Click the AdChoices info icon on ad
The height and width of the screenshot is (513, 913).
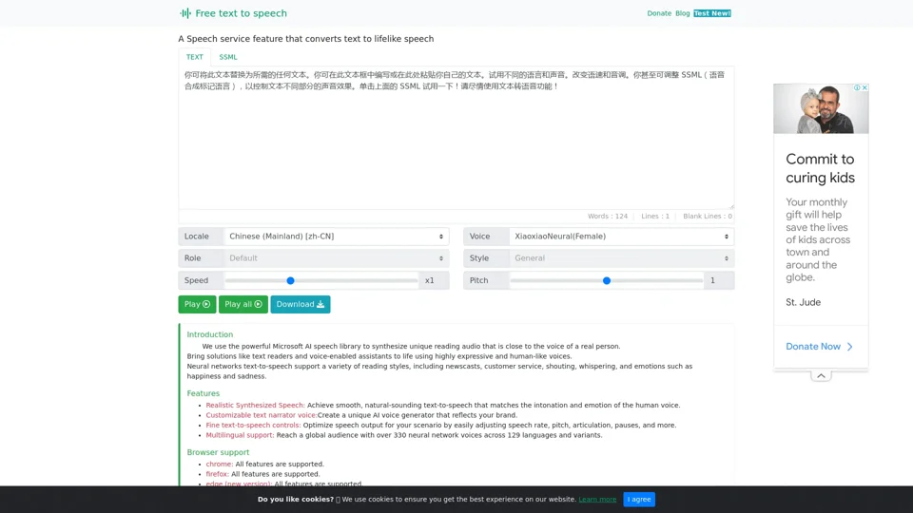(857, 87)
